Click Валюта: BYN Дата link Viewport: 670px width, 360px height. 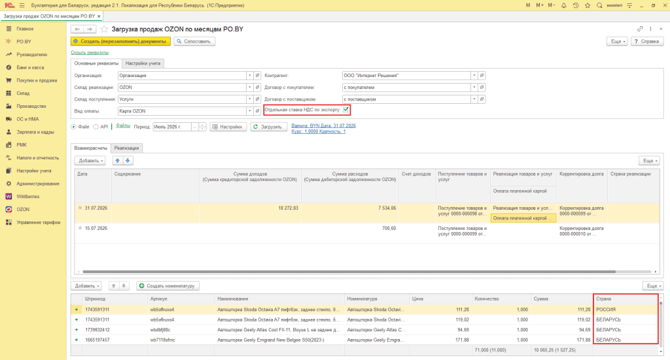tap(323, 125)
